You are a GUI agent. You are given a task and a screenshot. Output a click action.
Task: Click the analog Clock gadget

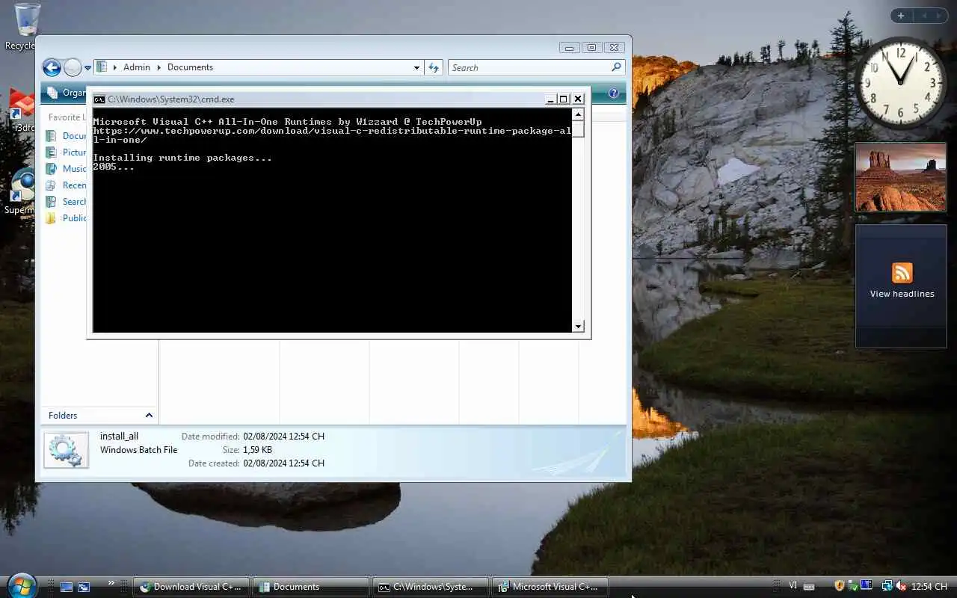(900, 82)
